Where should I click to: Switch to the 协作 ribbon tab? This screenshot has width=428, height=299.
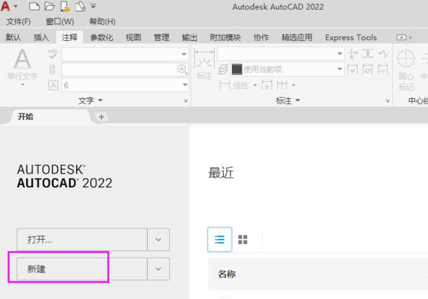click(x=261, y=37)
